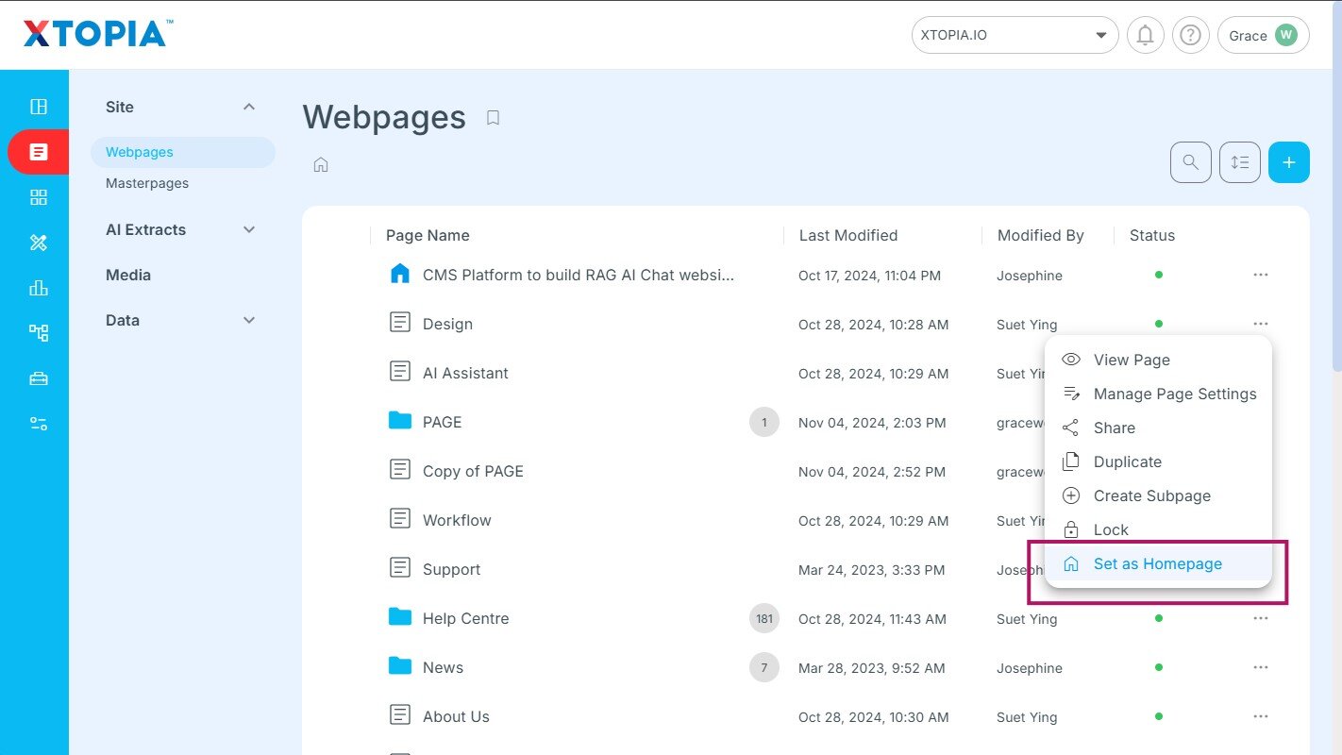Open the Help Centre folder
This screenshot has width=1342, height=755.
465,619
